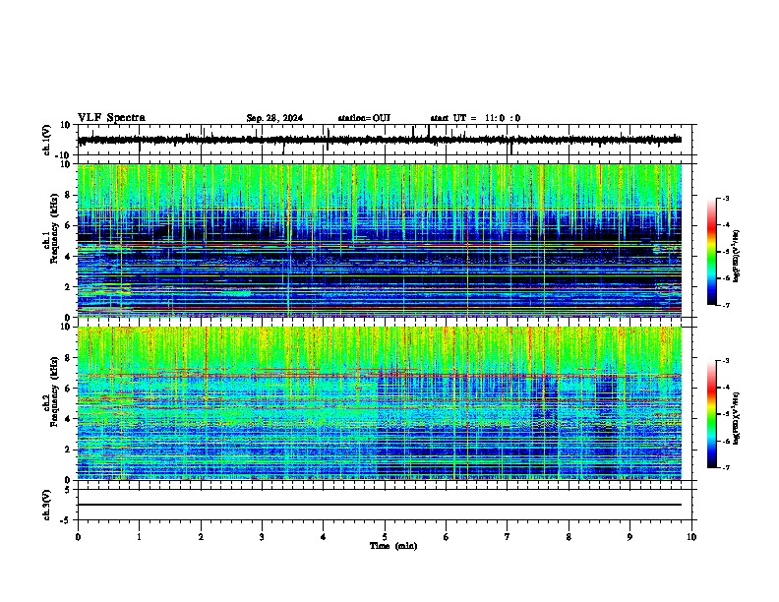Click the time axis tick label "2"
Screen dimensions: 779x602
pyautogui.click(x=201, y=537)
